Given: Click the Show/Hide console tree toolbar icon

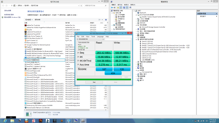Looking at the screenshot, I should [x=121, y=8].
